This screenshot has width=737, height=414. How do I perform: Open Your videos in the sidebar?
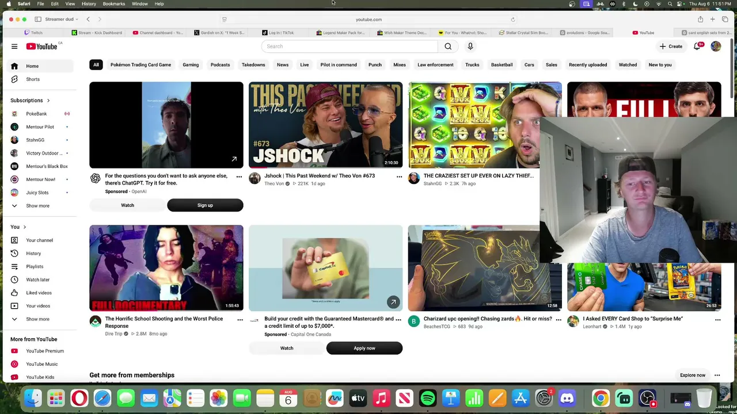coord(38,306)
